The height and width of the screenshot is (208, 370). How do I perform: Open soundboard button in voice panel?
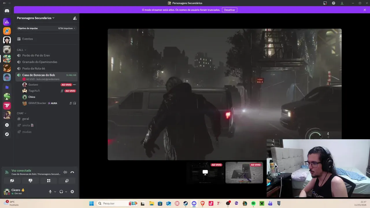coord(67,181)
